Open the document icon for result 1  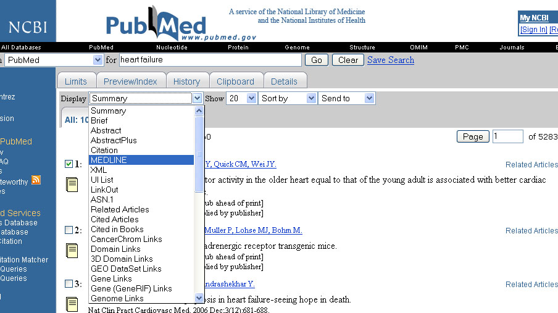point(72,185)
